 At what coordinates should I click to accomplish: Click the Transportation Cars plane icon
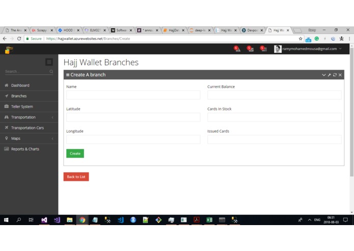tap(7, 128)
